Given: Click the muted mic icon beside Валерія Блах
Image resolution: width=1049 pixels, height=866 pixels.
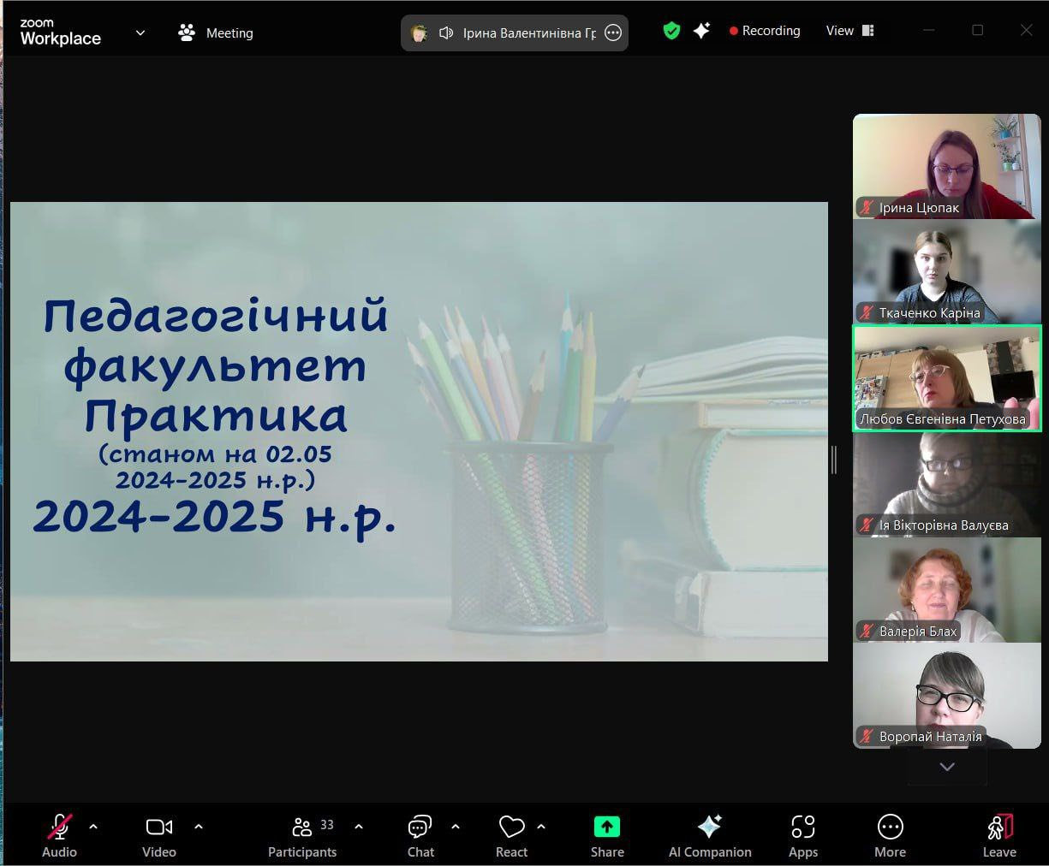Looking at the screenshot, I should click(x=867, y=631).
